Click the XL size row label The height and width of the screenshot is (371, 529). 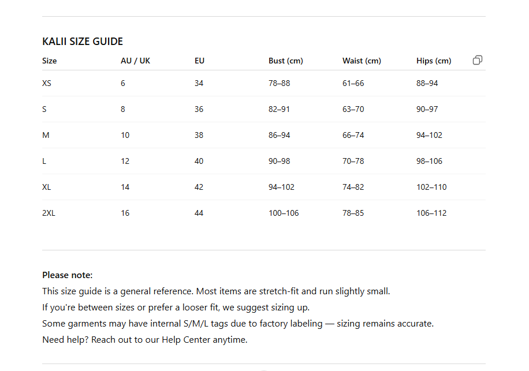coord(47,187)
